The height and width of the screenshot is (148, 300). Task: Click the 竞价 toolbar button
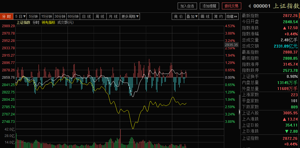tap(179, 17)
